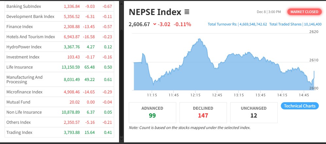Click the DECLINED count box
326x144 pixels.
(203, 112)
